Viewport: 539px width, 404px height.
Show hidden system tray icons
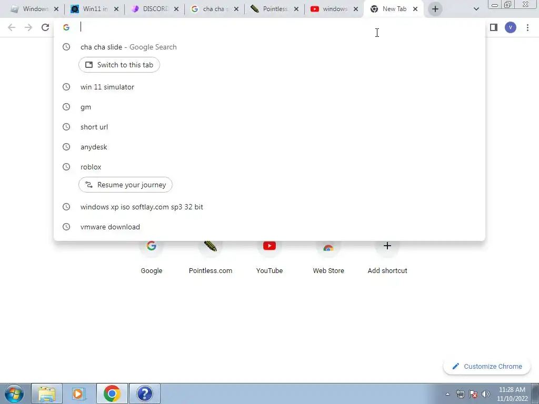pos(447,394)
